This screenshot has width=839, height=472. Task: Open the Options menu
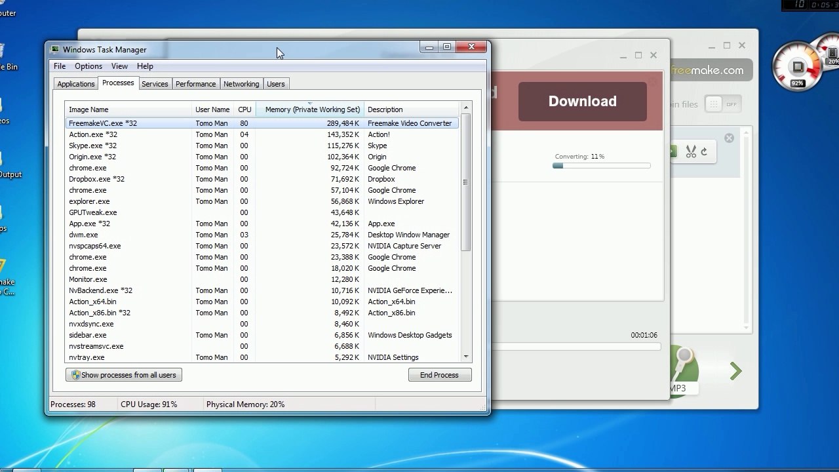[88, 66]
